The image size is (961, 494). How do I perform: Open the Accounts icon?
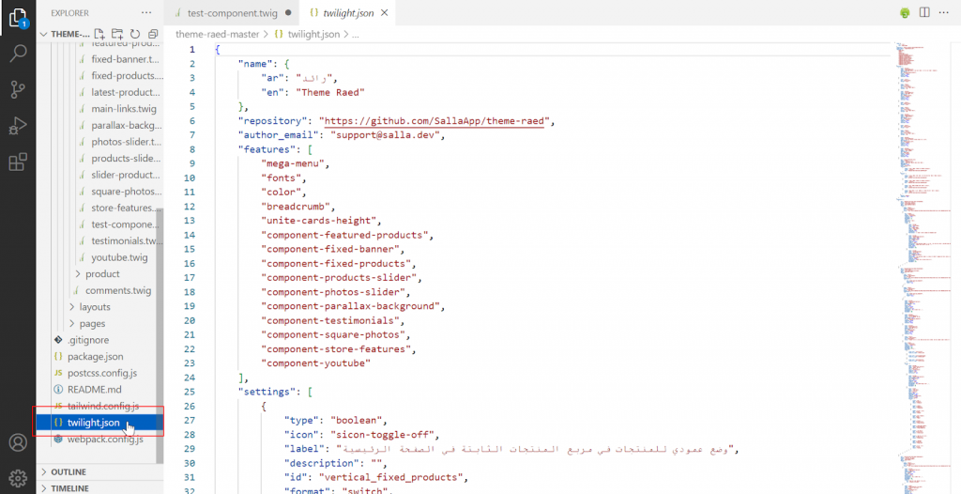coord(18,442)
